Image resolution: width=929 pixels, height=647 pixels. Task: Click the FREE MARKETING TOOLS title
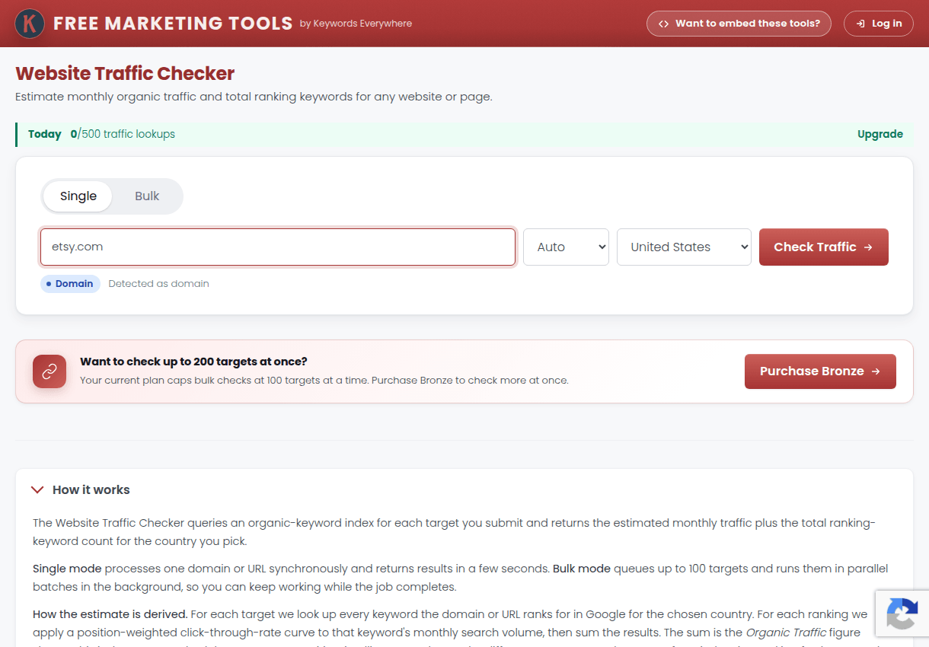click(x=173, y=24)
